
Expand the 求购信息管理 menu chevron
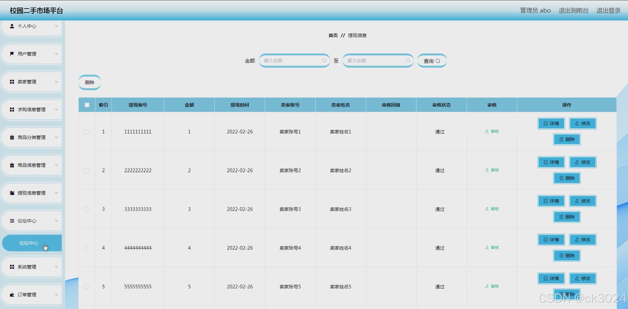point(56,109)
